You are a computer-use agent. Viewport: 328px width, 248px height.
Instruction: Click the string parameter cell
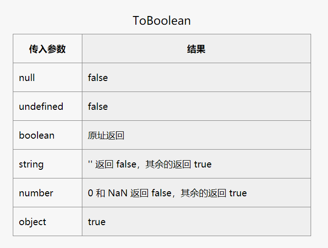(48, 164)
